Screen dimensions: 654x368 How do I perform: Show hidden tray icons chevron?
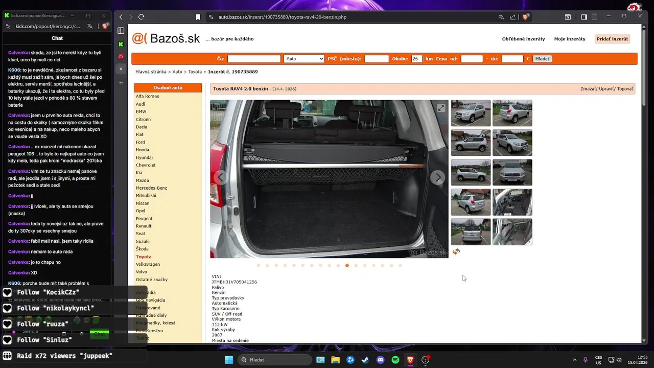click(x=574, y=360)
